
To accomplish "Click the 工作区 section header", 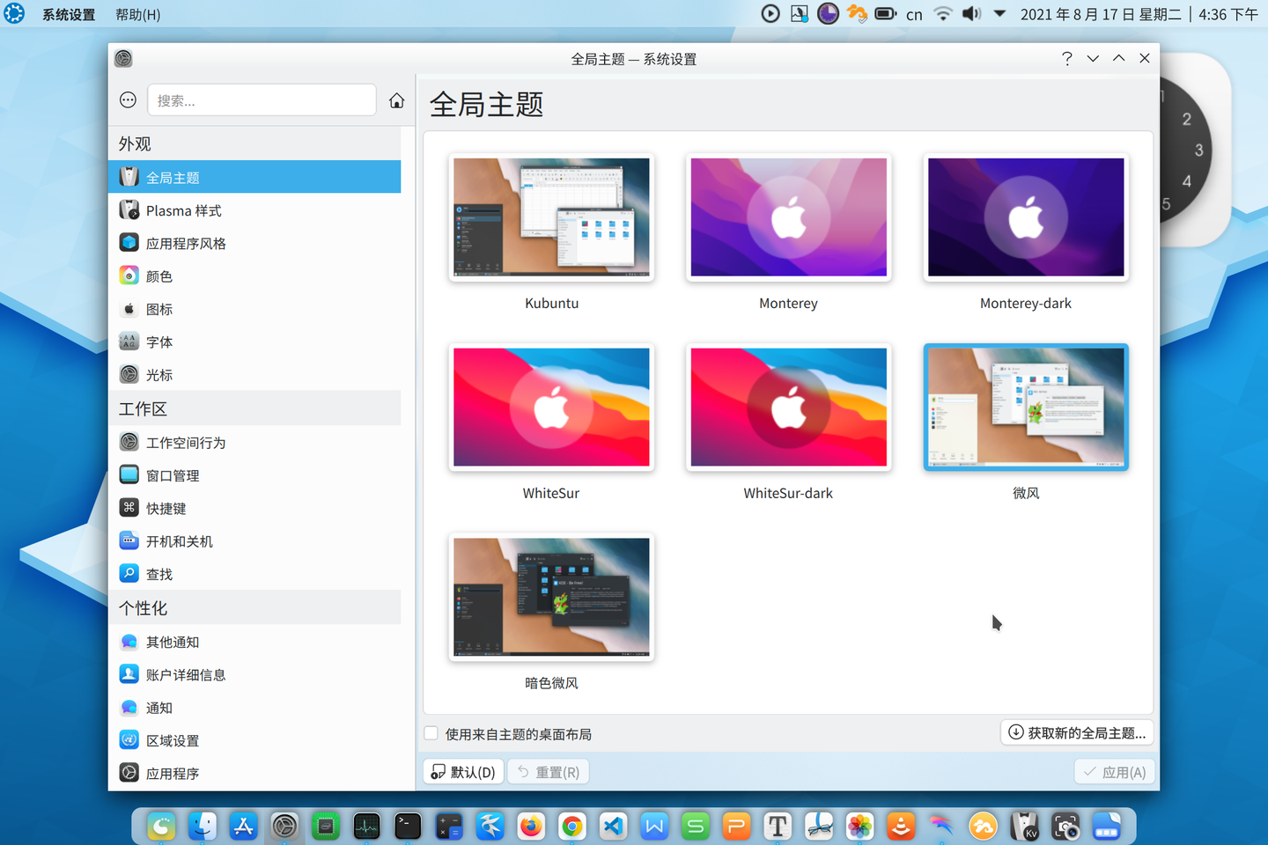I will coord(254,408).
